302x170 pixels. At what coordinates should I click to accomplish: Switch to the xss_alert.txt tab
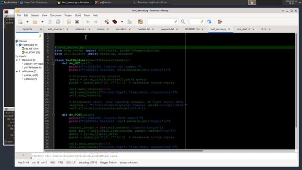click(243, 29)
